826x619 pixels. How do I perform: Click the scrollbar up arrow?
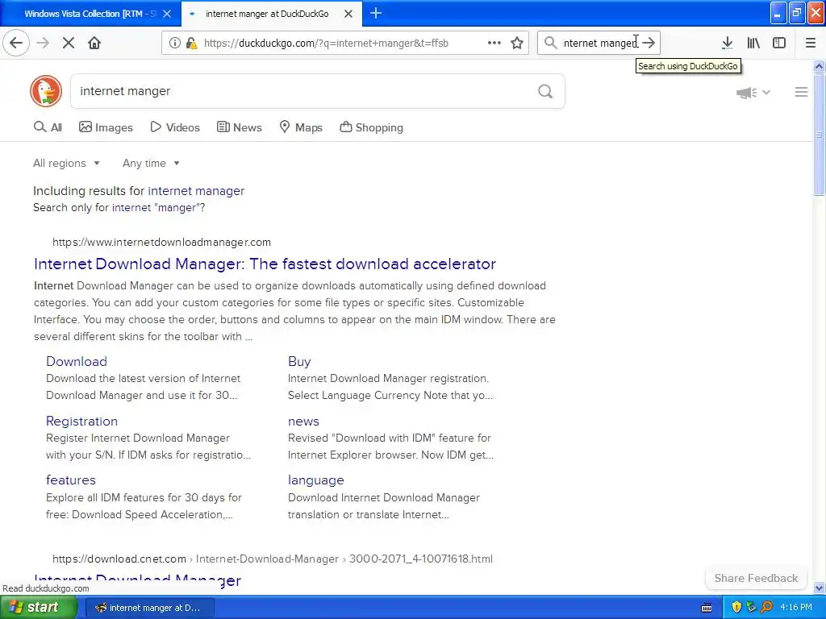(819, 66)
